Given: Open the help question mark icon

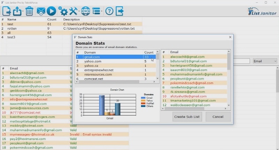Looking at the screenshot, I should coord(109,11).
